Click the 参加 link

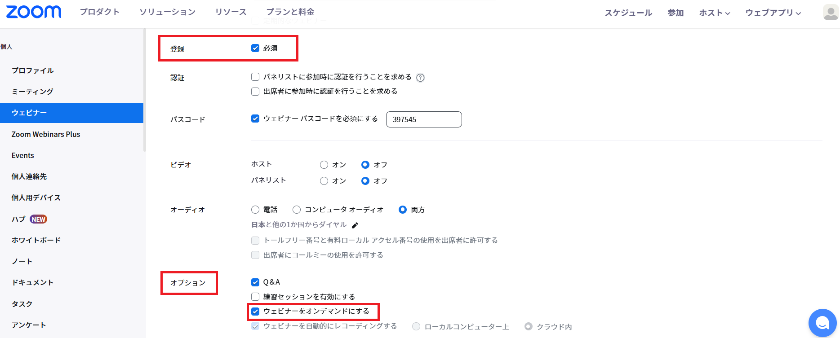tap(676, 13)
